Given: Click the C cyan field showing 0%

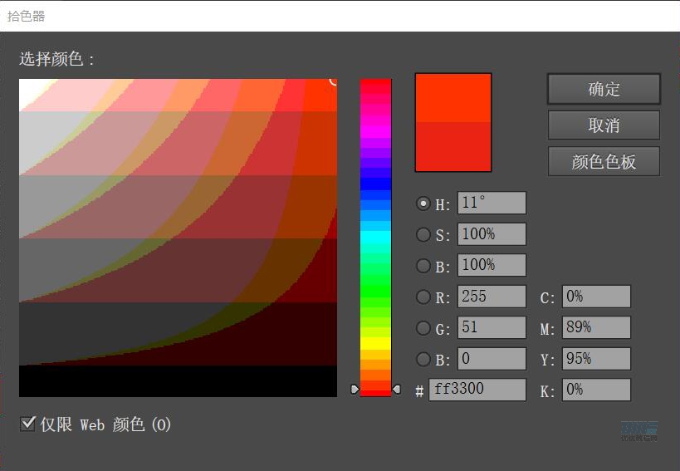Looking at the screenshot, I should (x=596, y=297).
